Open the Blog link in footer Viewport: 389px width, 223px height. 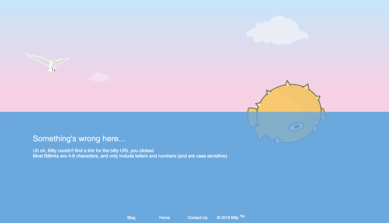(131, 218)
